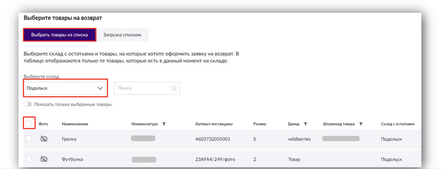Click the Размер column header
Image resolution: width=442 pixels, height=169 pixels.
point(259,124)
